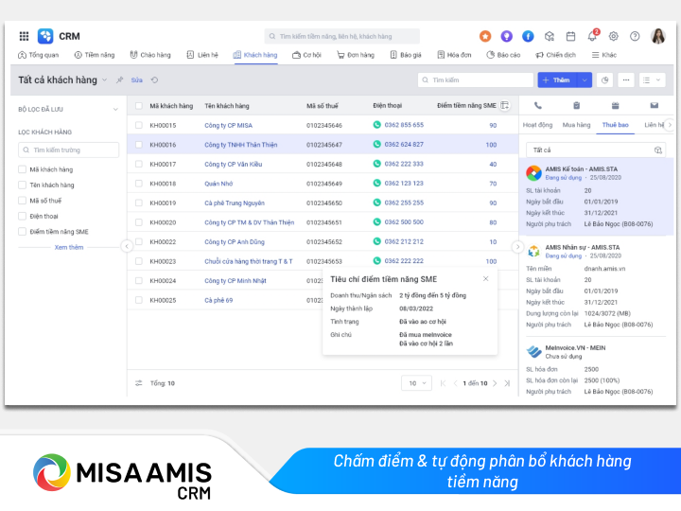The height and width of the screenshot is (511, 681).
Task: Open the app grid launcher icon
Action: 24,36
